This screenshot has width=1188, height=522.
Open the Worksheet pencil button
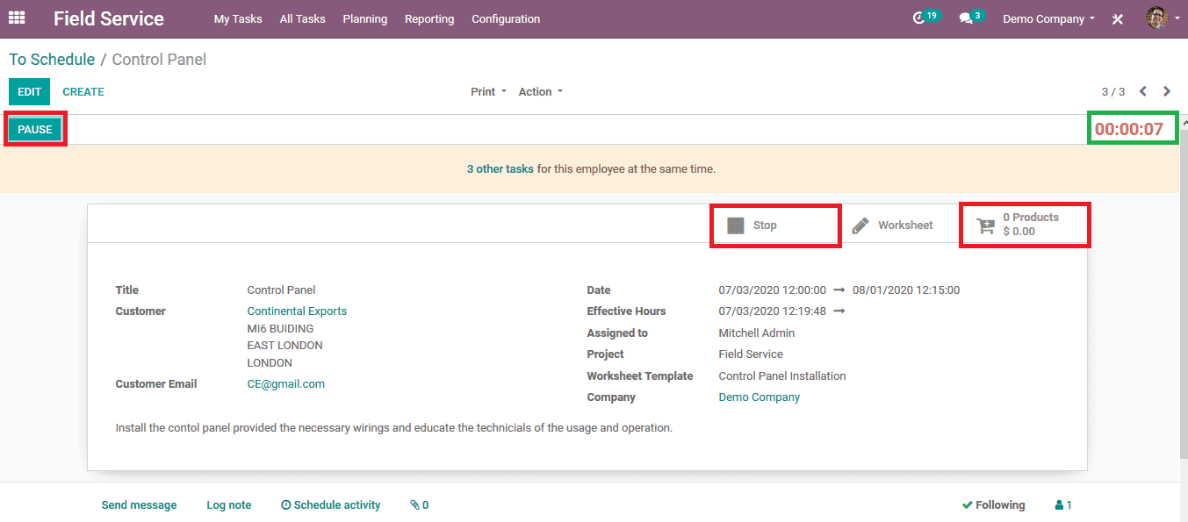pyautogui.click(x=893, y=225)
